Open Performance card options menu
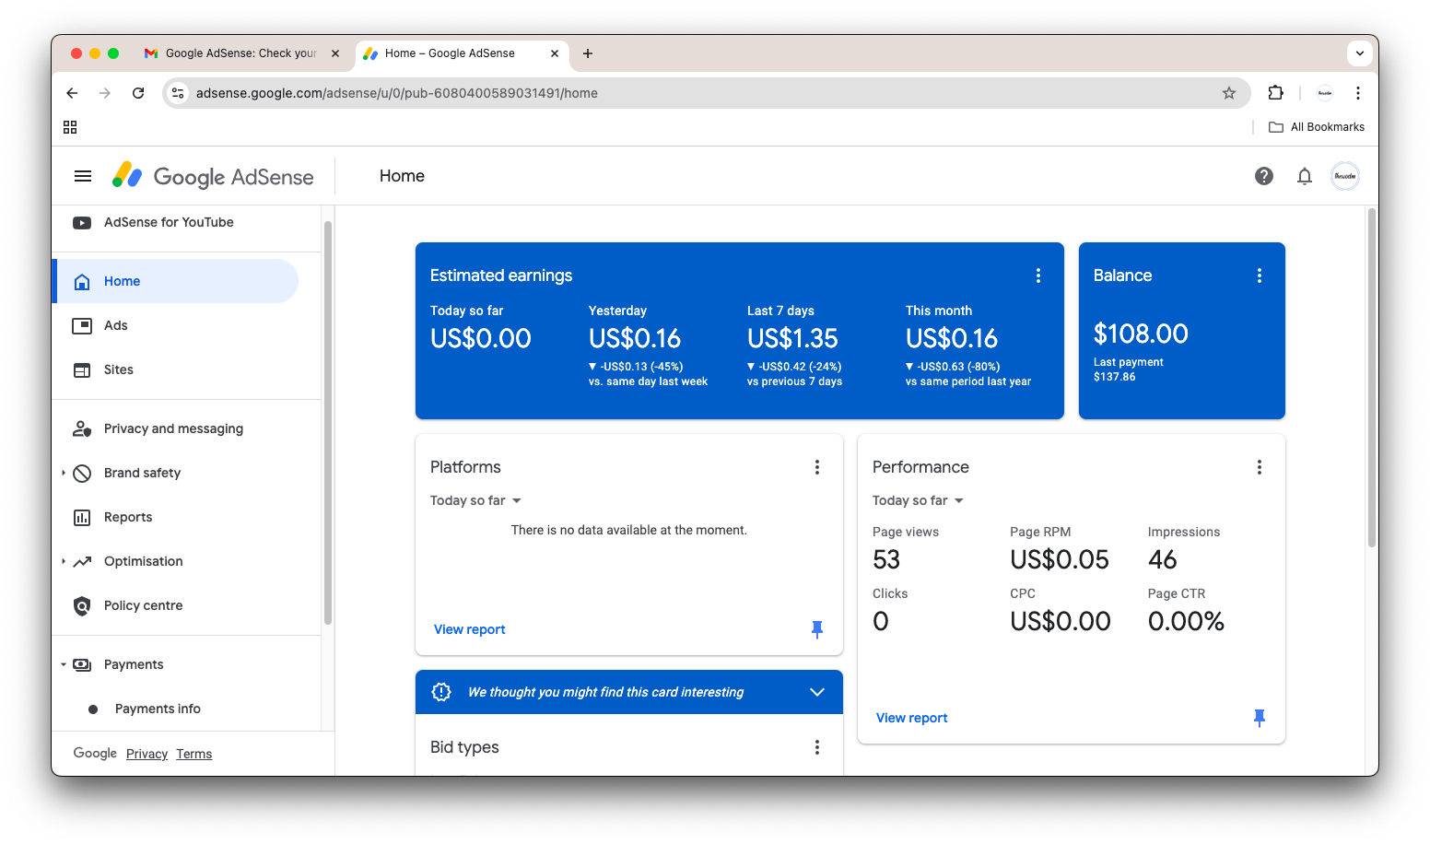Viewport: 1430px width, 844px height. [1260, 467]
